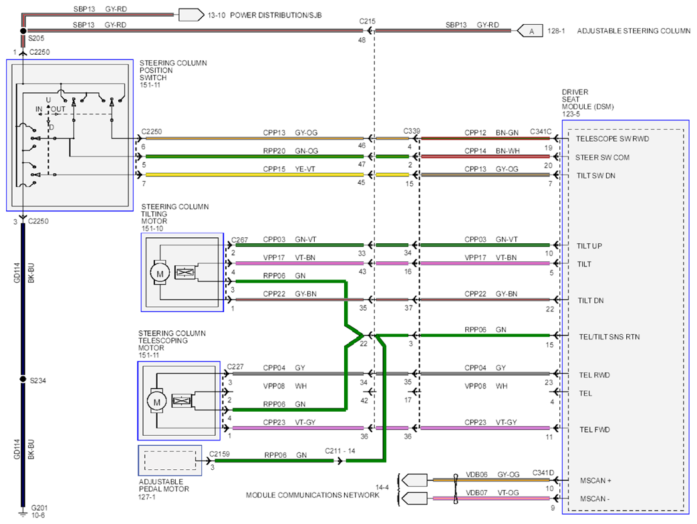697x524 pixels.
Task: Click the Driver Seat Module DSM box
Action: tap(625, 317)
